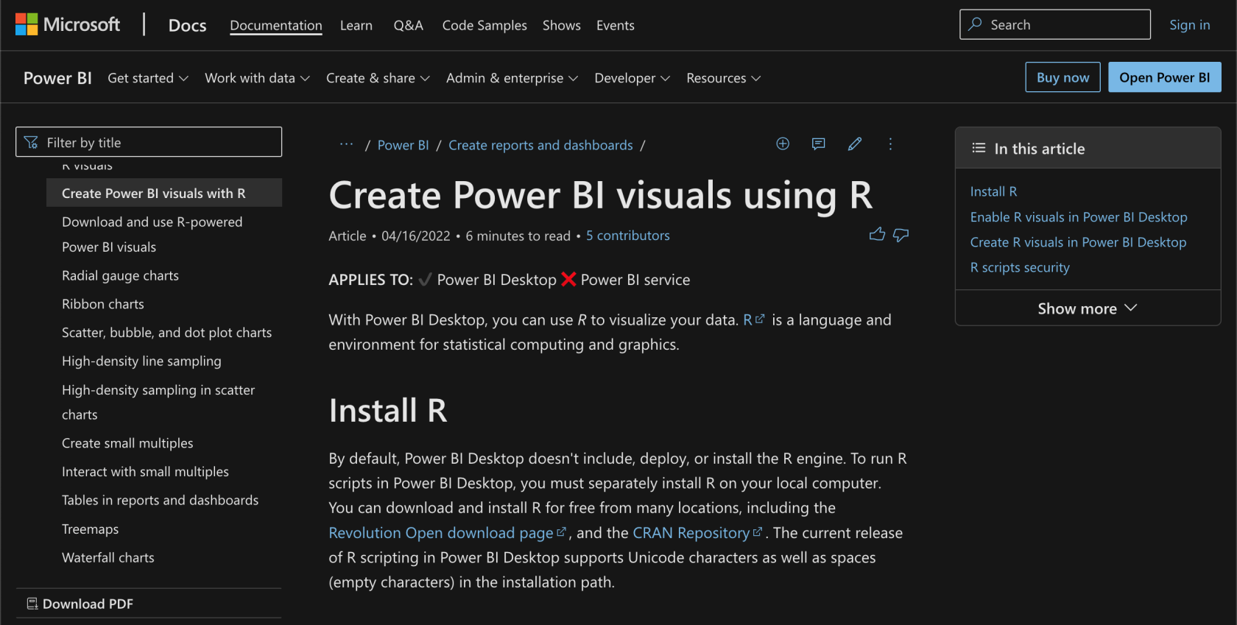Open the Learn tab
This screenshot has width=1237, height=625.
click(356, 25)
